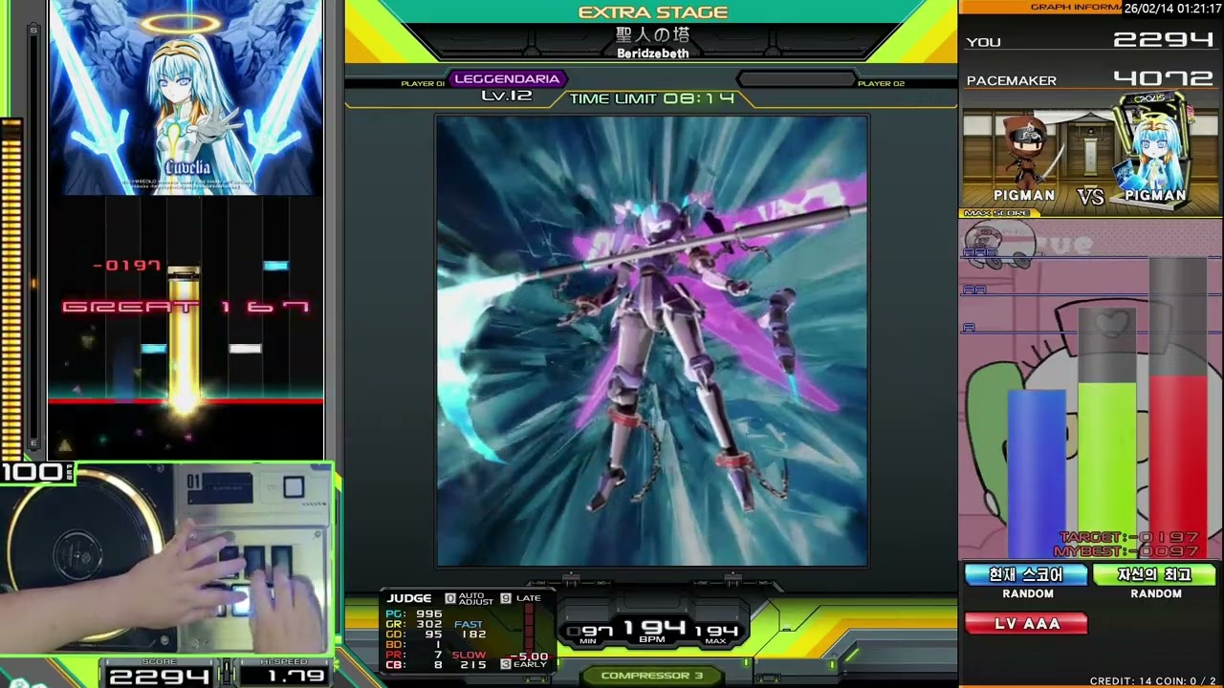1224x688 pixels.
Task: Click the blue-haired girl avatar beside the arcade cabinet
Action: (1155, 153)
